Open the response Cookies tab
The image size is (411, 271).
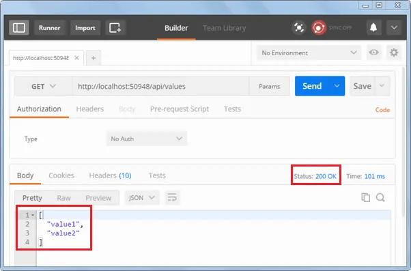[x=61, y=175]
